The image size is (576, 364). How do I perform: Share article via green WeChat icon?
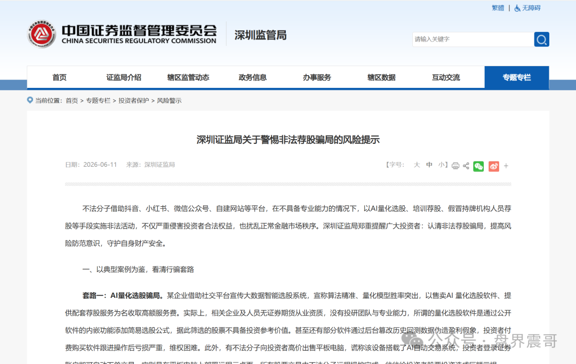click(x=478, y=166)
